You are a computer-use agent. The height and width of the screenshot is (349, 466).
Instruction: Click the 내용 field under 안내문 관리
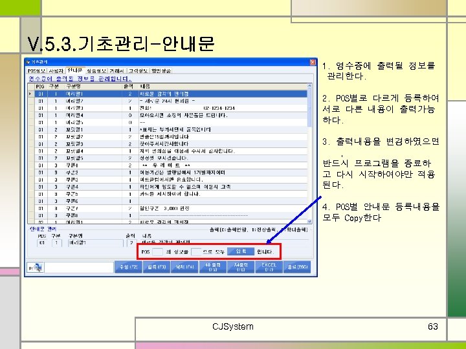tap(225, 242)
